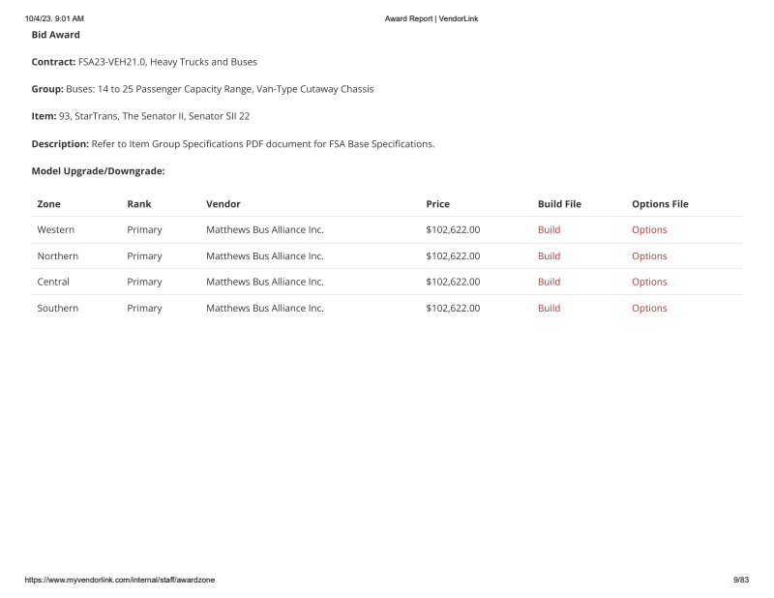Image resolution: width=774 pixels, height=598 pixels.
Task: Click the Options File column header
Action: click(x=660, y=204)
